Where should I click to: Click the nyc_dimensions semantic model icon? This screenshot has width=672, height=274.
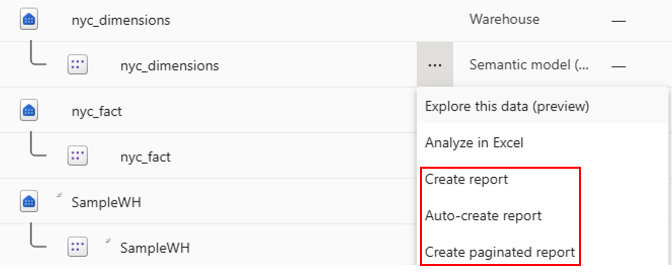78,65
